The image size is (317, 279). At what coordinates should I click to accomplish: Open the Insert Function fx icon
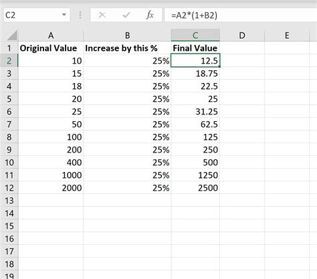pyautogui.click(x=150, y=15)
